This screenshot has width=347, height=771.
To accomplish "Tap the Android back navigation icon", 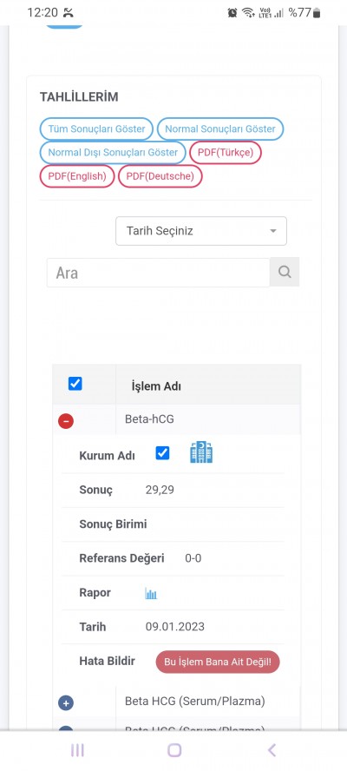I will click(x=272, y=750).
